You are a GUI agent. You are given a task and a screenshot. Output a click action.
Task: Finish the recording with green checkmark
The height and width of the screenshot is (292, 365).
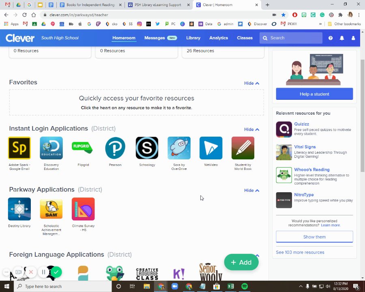click(x=56, y=272)
